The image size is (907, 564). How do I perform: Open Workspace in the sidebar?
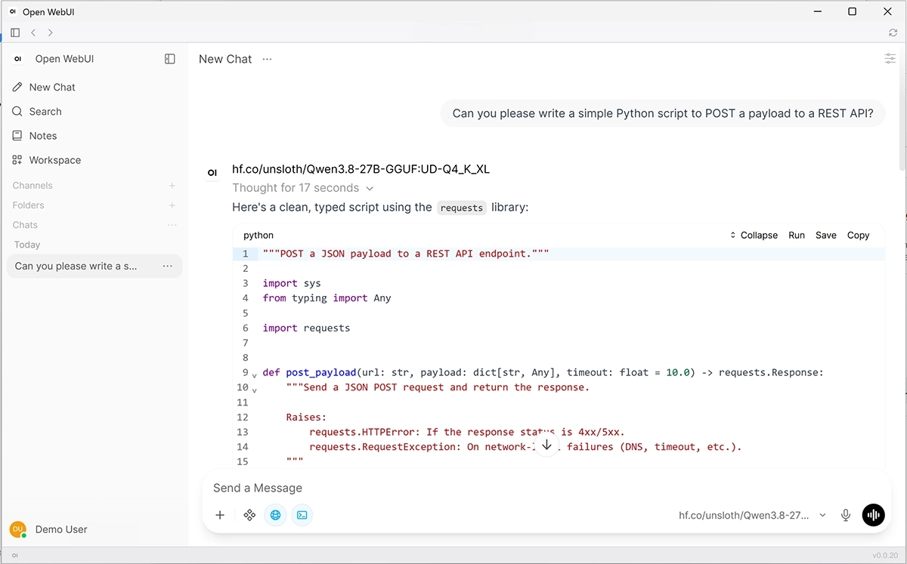94,160
